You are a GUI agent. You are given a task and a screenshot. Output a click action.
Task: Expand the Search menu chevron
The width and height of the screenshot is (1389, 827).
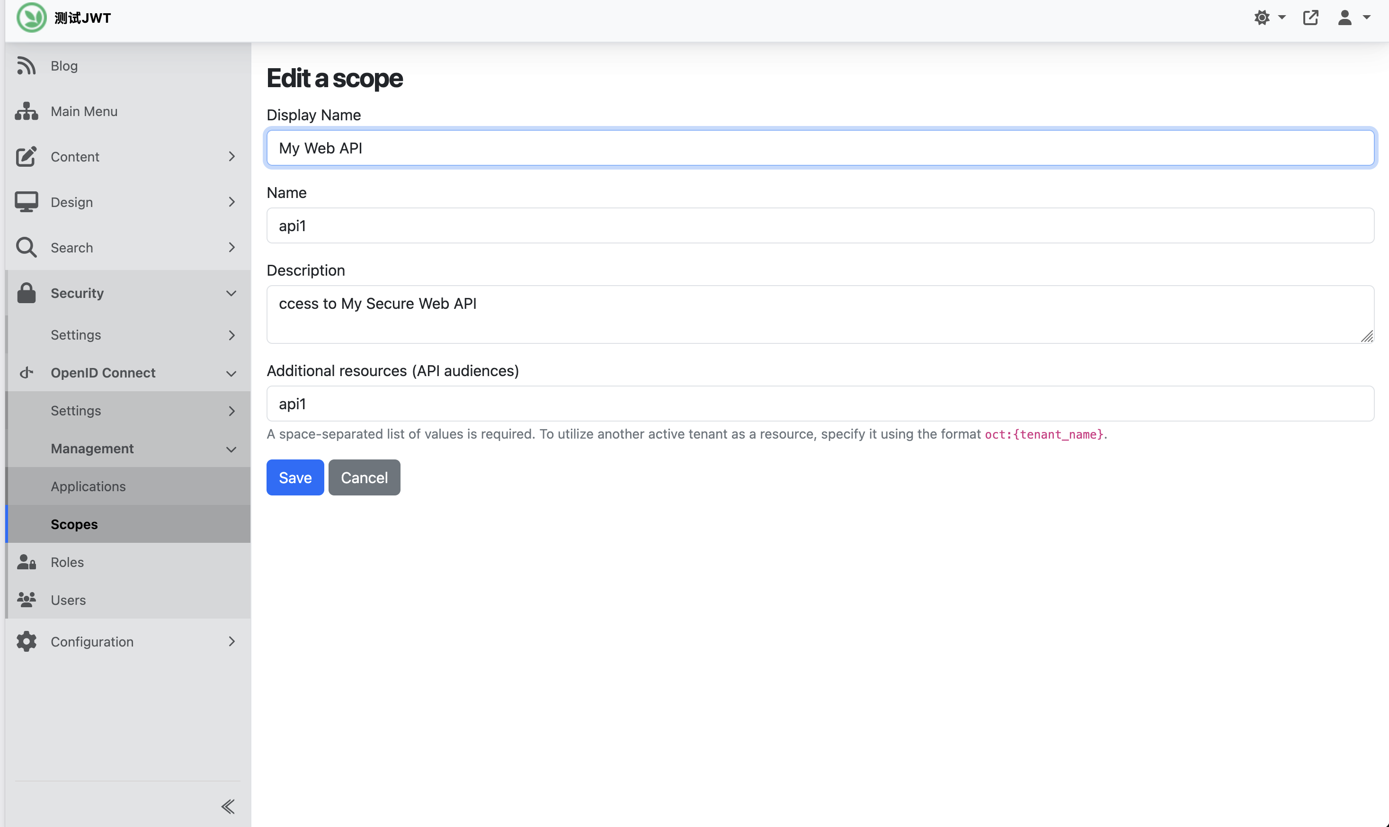[231, 247]
